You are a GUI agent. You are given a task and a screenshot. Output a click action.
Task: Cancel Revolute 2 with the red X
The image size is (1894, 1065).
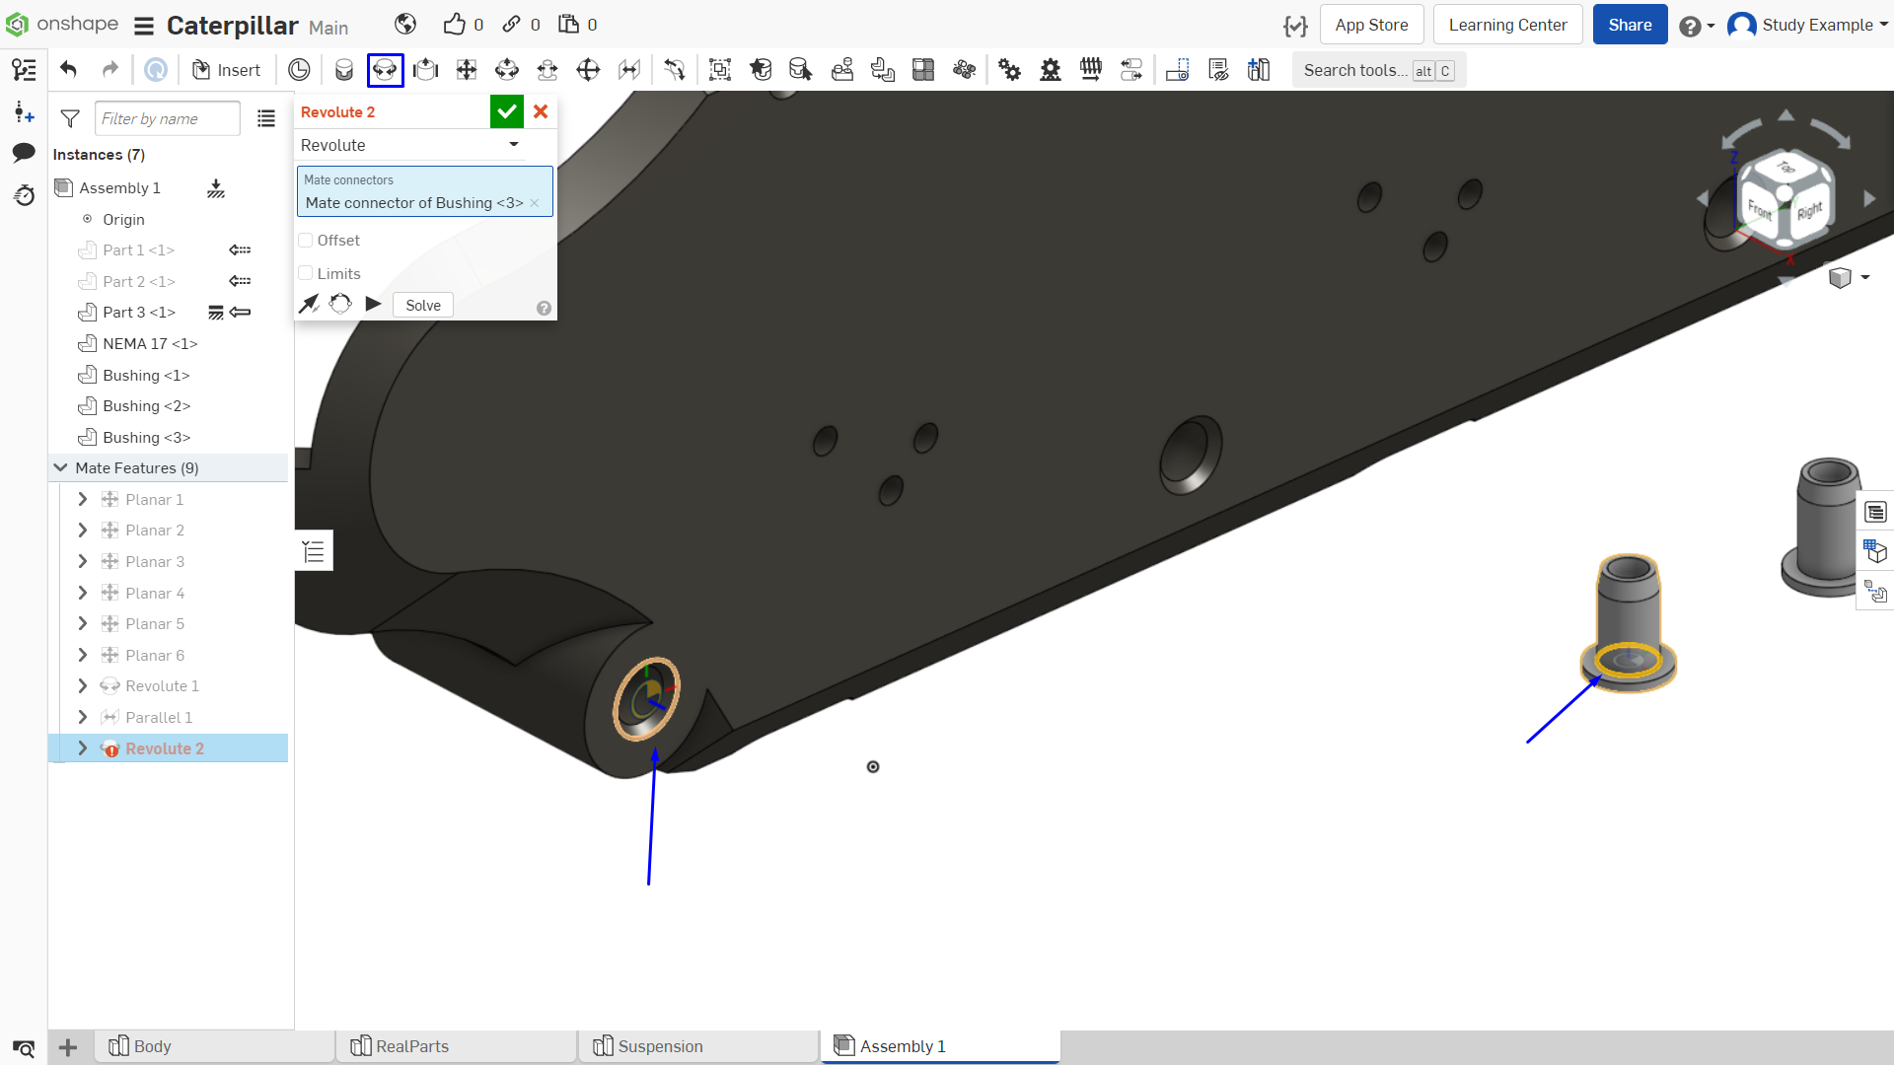[541, 111]
